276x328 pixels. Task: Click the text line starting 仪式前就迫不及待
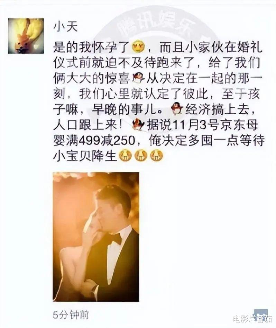click(x=156, y=63)
